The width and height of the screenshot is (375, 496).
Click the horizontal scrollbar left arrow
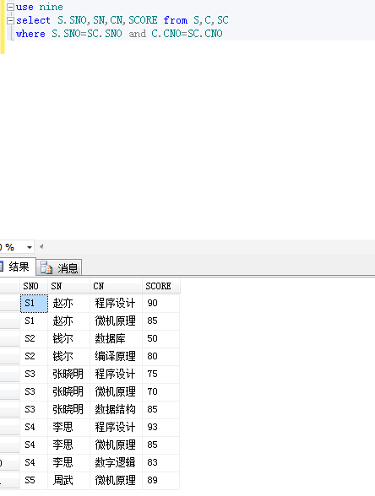(41, 246)
